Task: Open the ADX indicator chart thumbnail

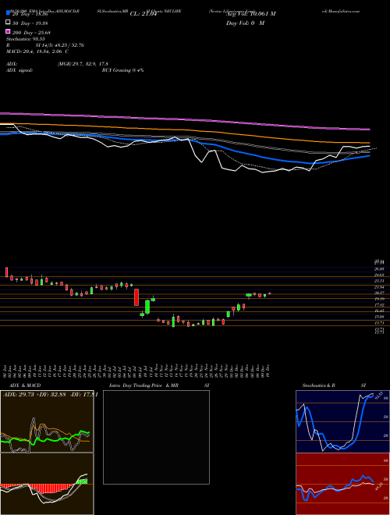Action: [x=47, y=421]
